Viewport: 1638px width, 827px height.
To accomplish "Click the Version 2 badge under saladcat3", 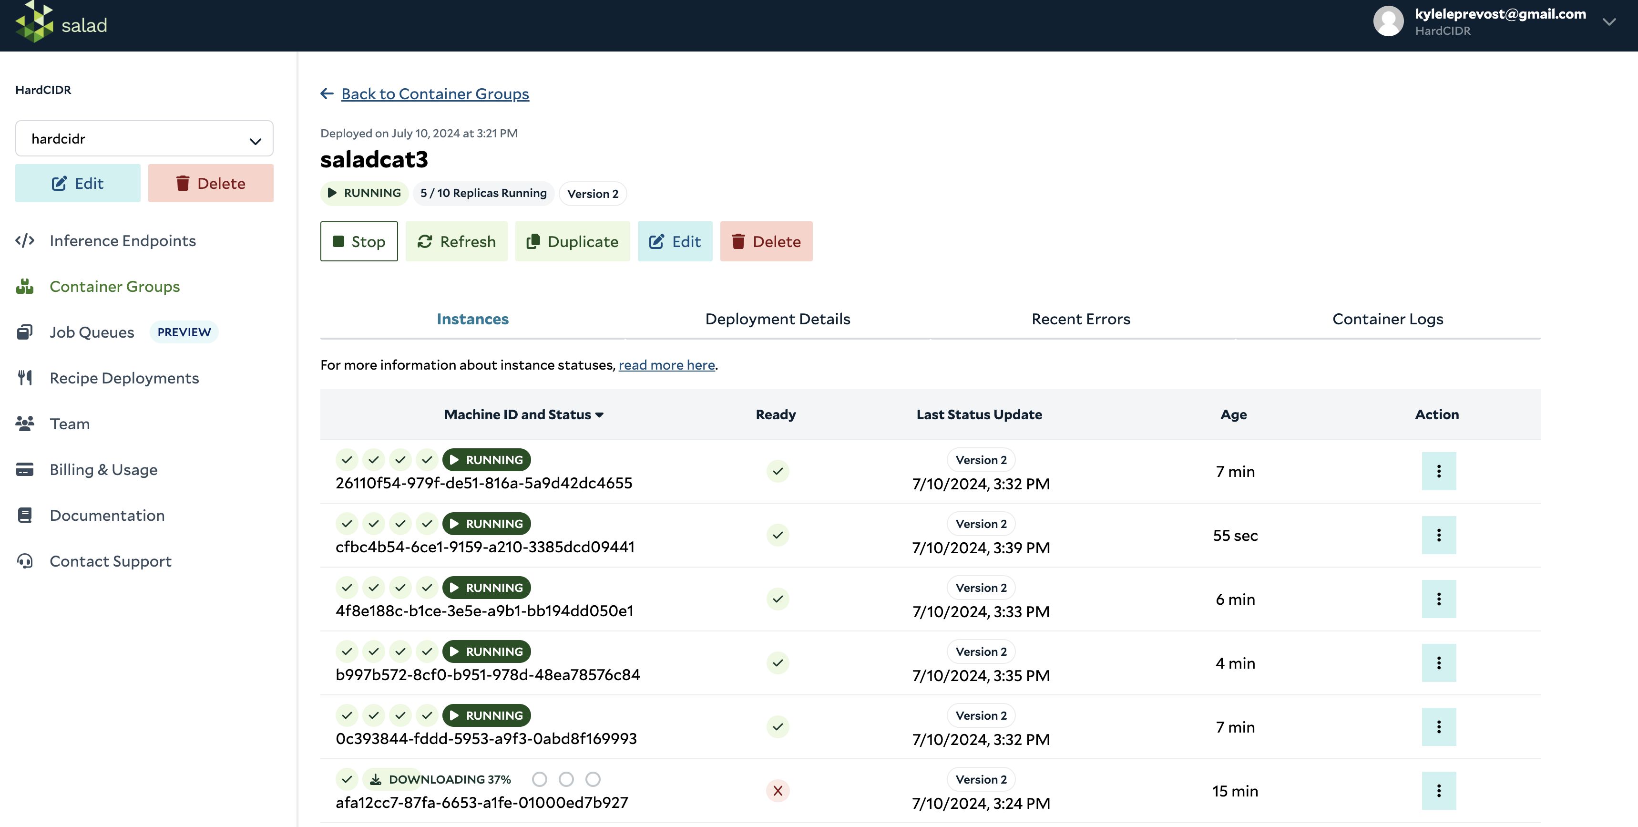I will coord(593,193).
